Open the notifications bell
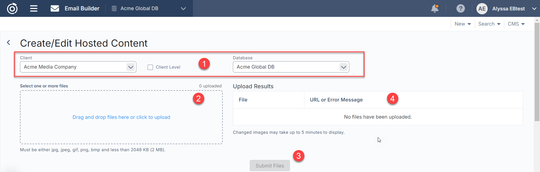 coord(435,8)
